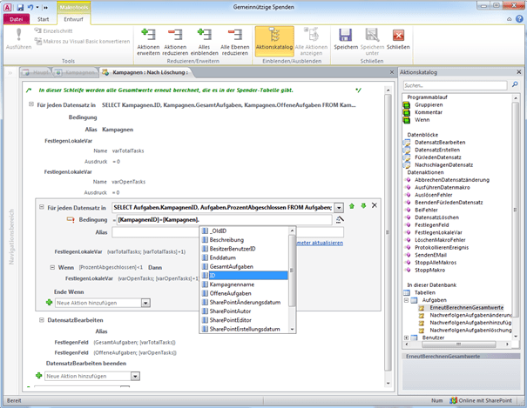Click the undo arrow in title bar
Viewport: 527px width, 408px height.
[30, 7]
